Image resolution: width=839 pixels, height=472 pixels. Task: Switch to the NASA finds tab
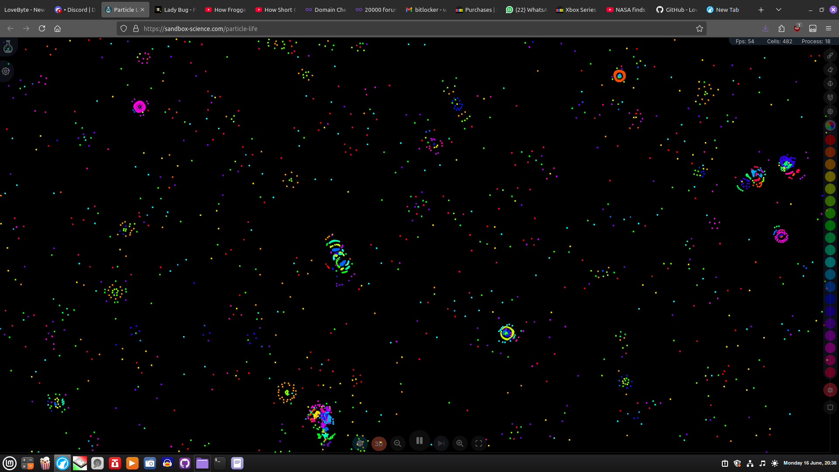[626, 10]
